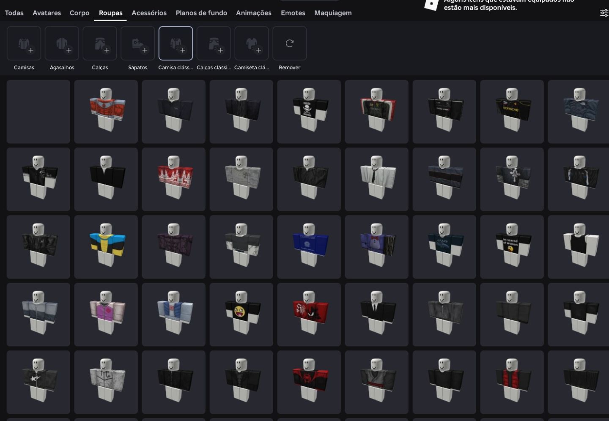Open the Calças clássicas category
The width and height of the screenshot is (609, 421).
pos(214,44)
